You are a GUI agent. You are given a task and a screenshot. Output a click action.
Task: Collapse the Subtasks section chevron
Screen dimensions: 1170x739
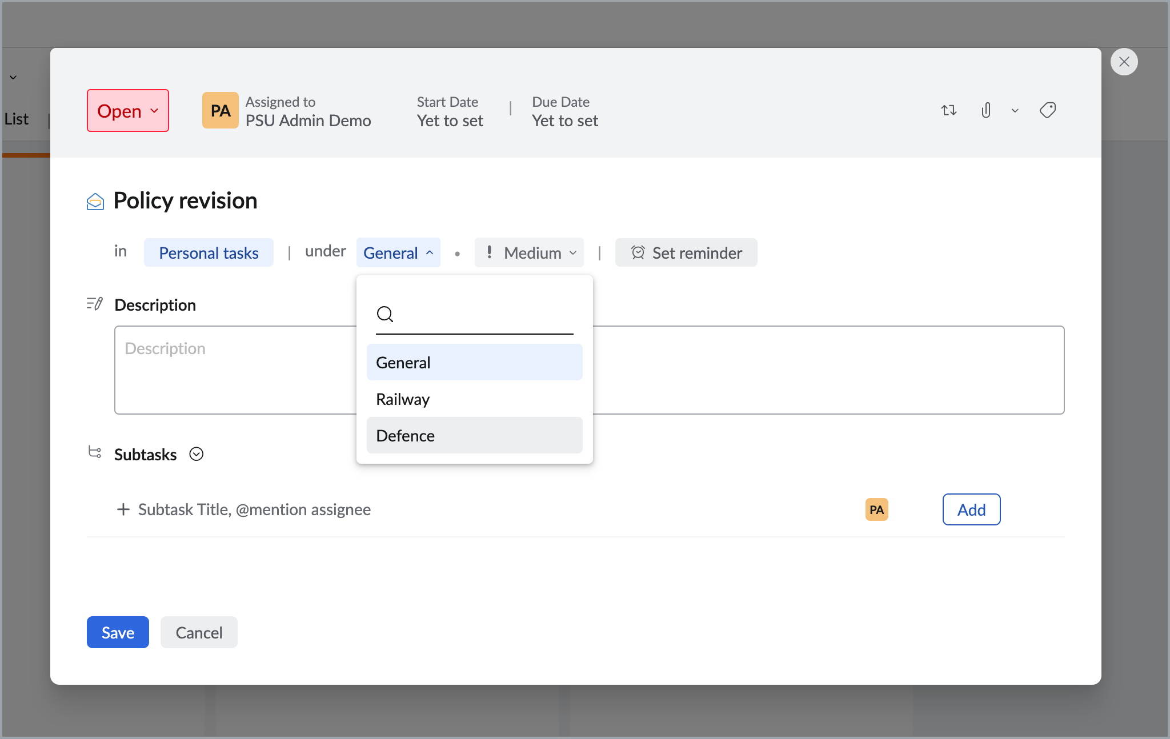coord(196,454)
